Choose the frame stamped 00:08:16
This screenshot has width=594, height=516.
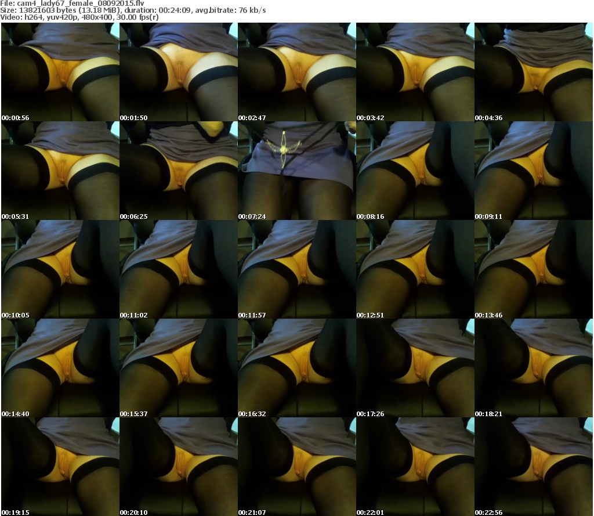tap(415, 171)
